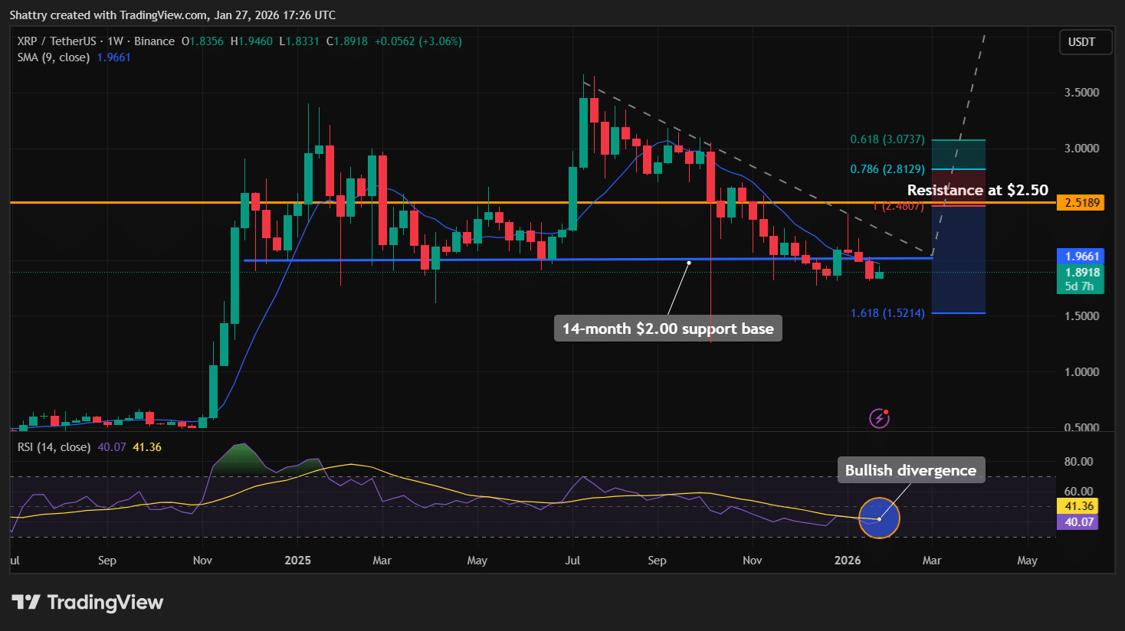Click the green 1.8918 current price label
Screen dimensions: 1125x631
coord(1081,273)
